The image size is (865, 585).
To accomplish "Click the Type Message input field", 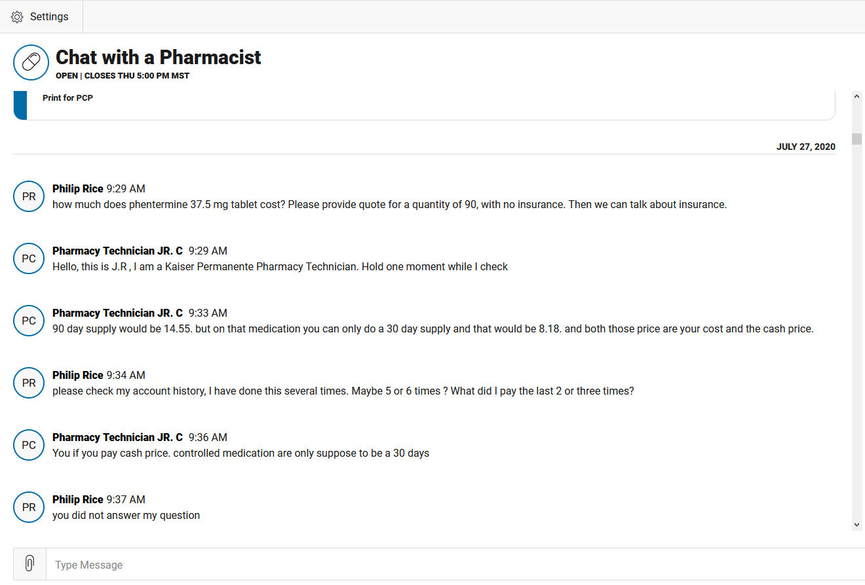I will tap(455, 564).
